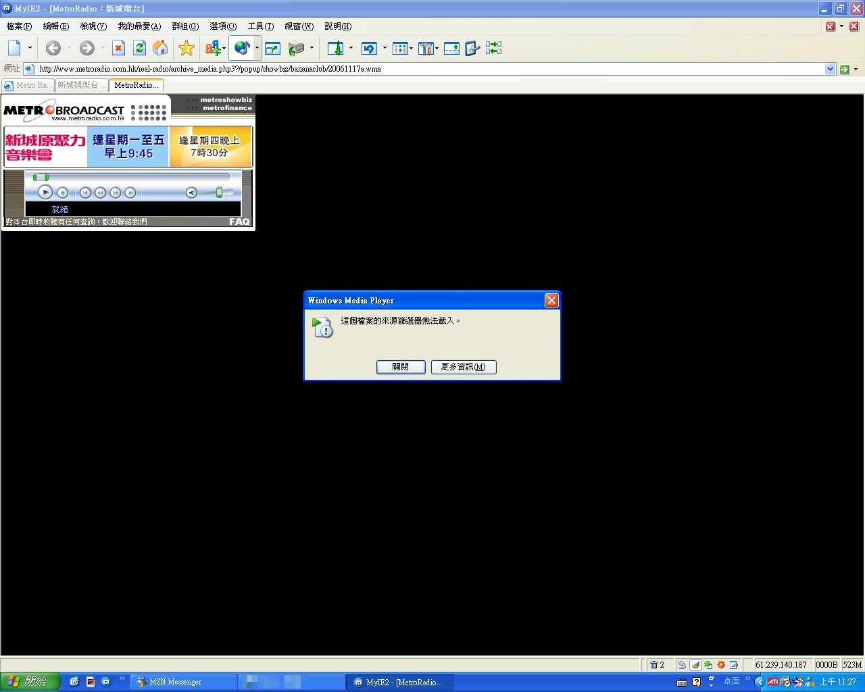Click the gray drive with green arrow icon
Viewport: 865px width, 692px height.
tap(296, 48)
